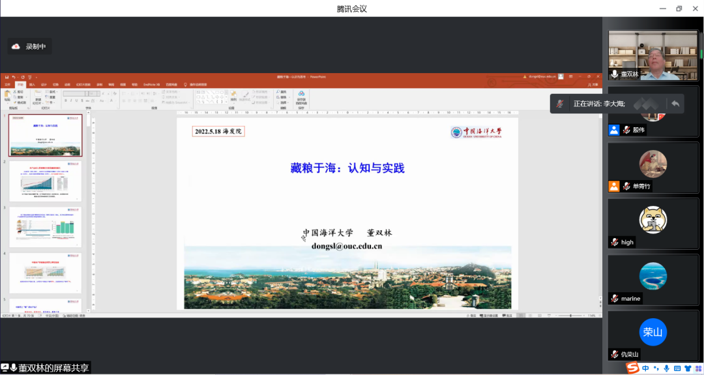Switch to the 文件 menu tab
Image resolution: width=704 pixels, height=375 pixels.
pos(8,84)
